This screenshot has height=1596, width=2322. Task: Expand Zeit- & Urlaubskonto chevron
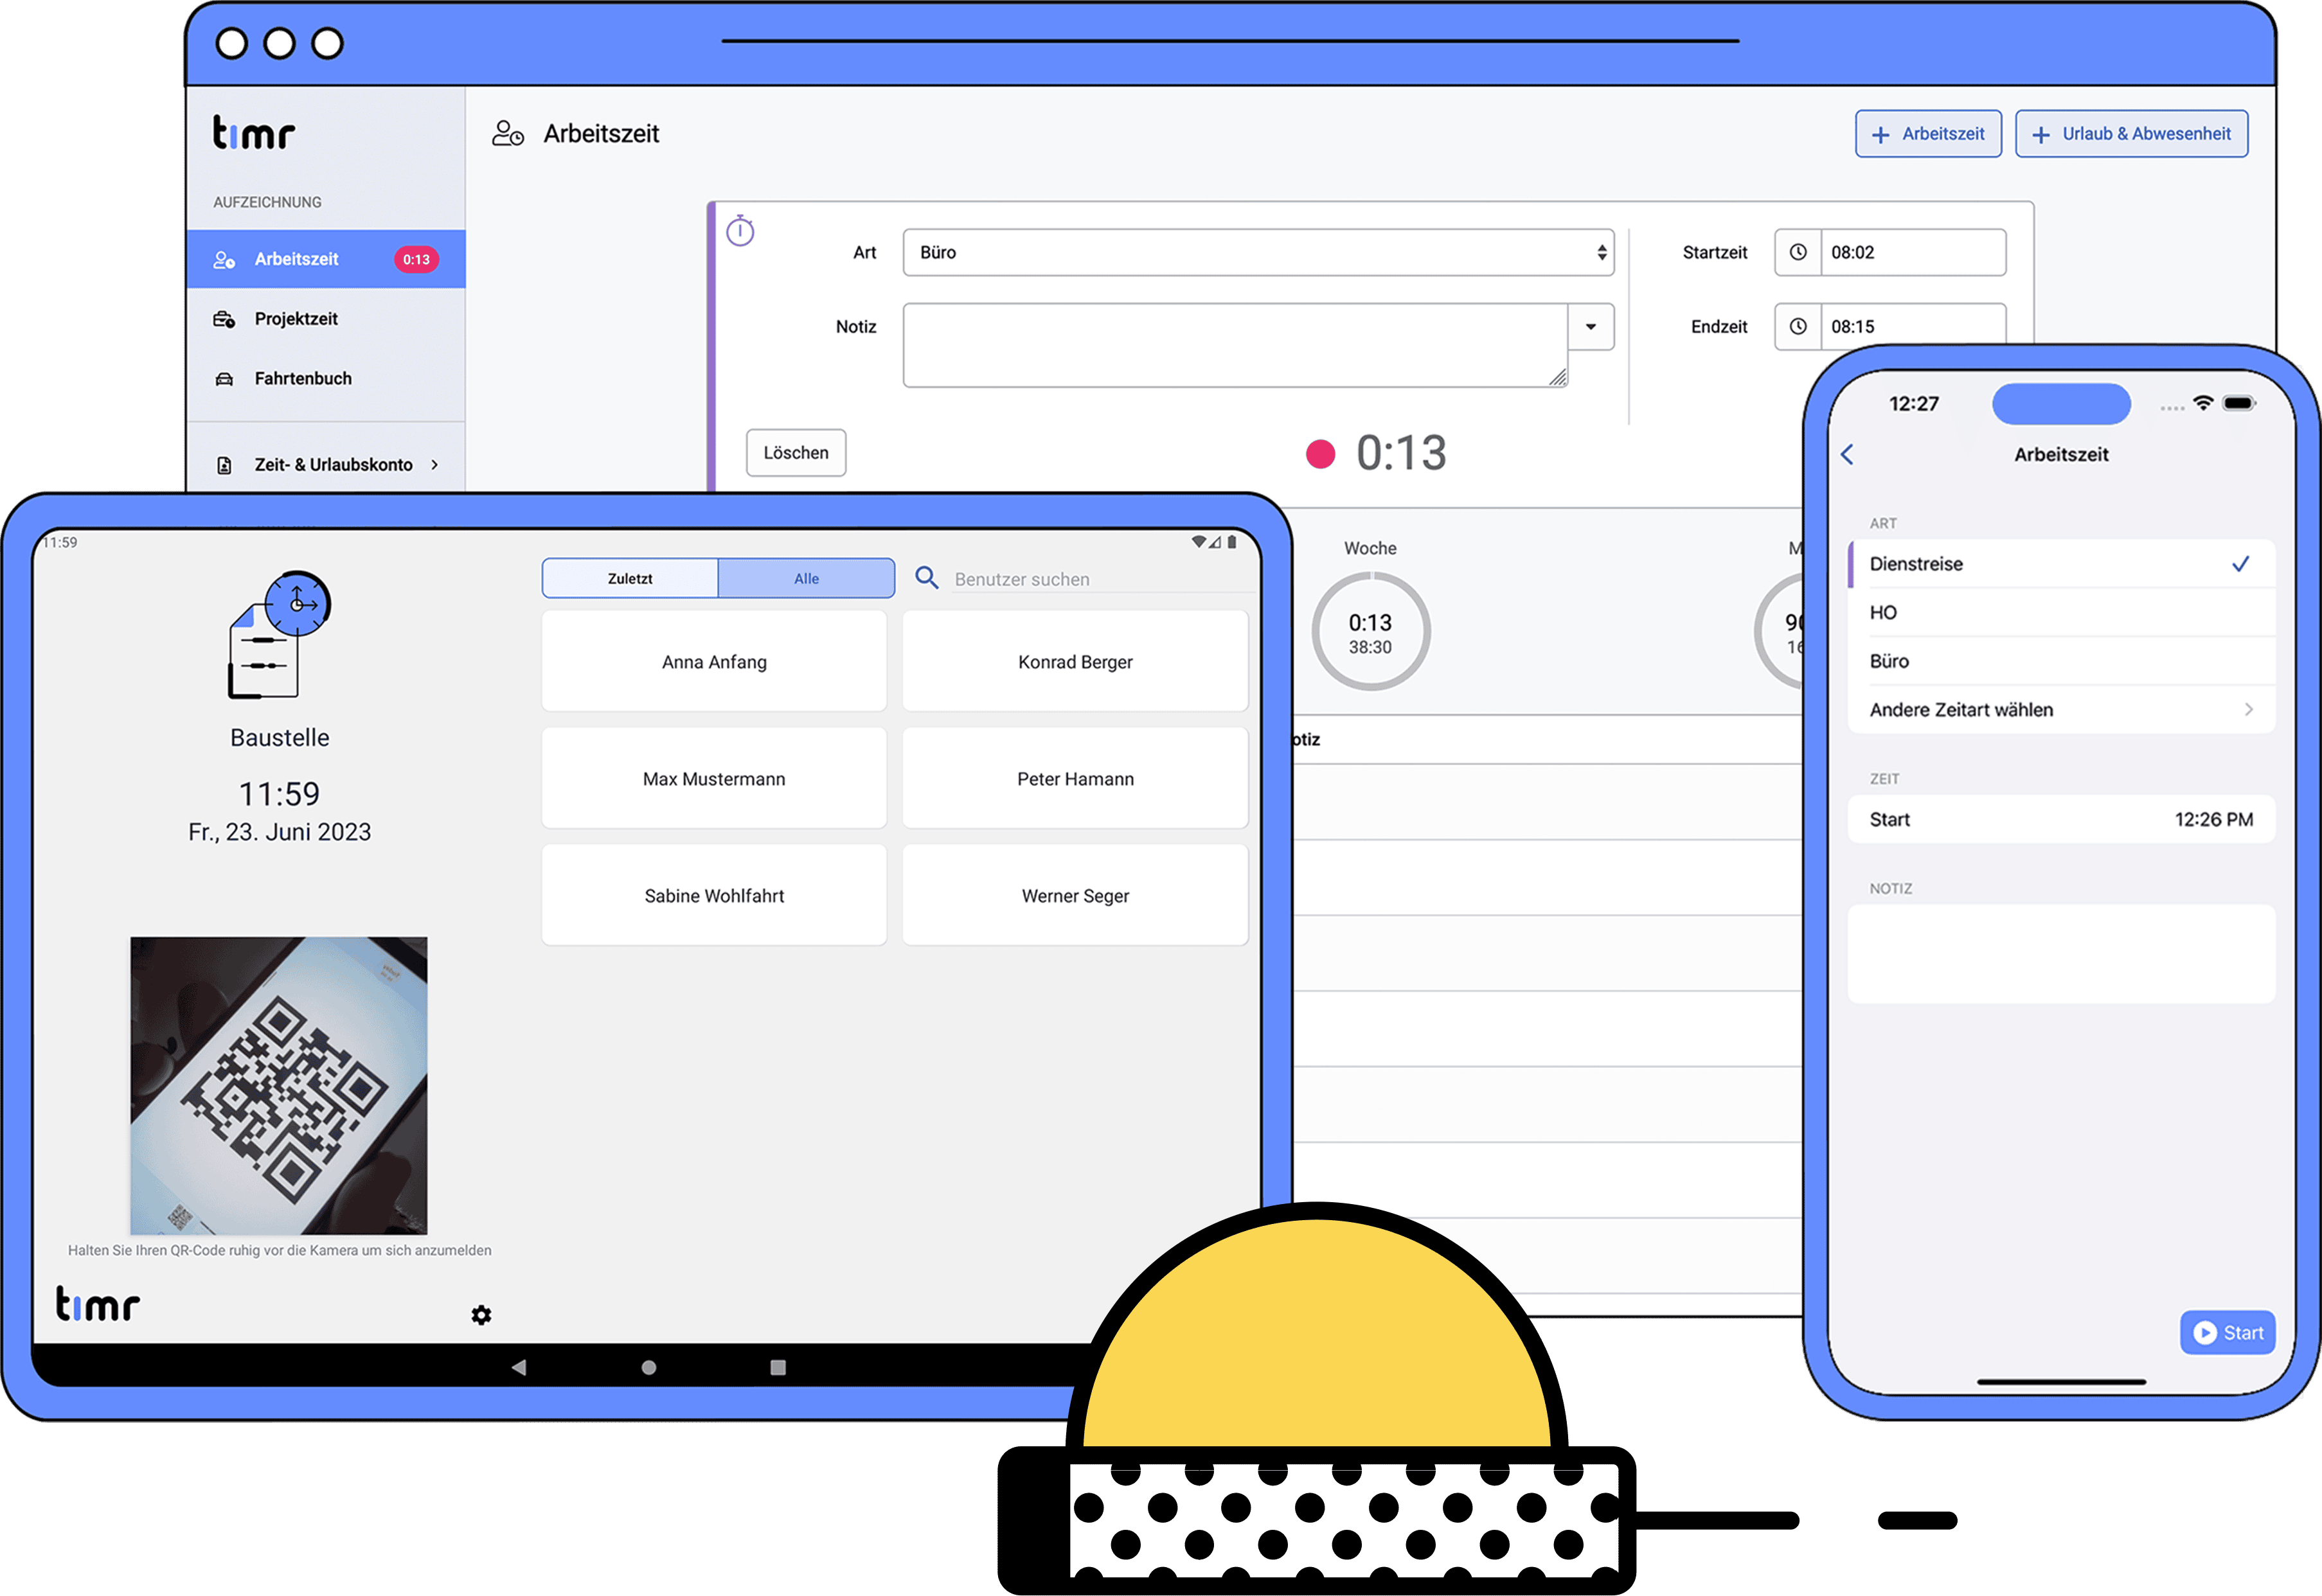(x=434, y=465)
